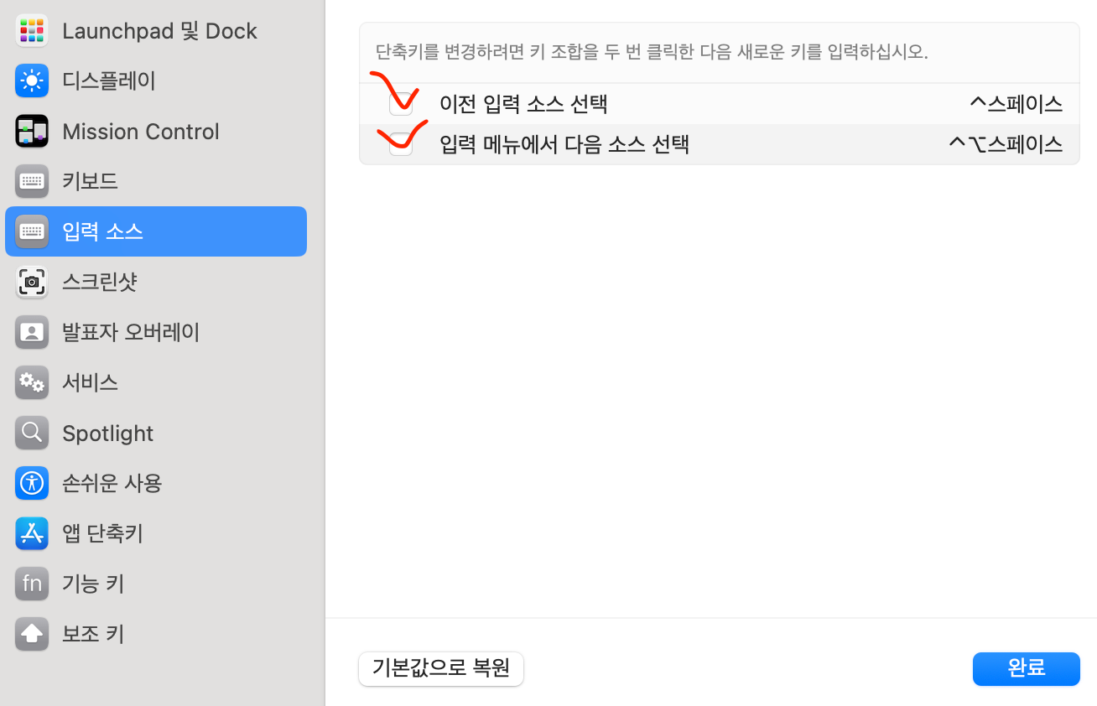Screen dimensions: 1097x706
Task: Click the Mission Control icon
Action: pyautogui.click(x=32, y=132)
